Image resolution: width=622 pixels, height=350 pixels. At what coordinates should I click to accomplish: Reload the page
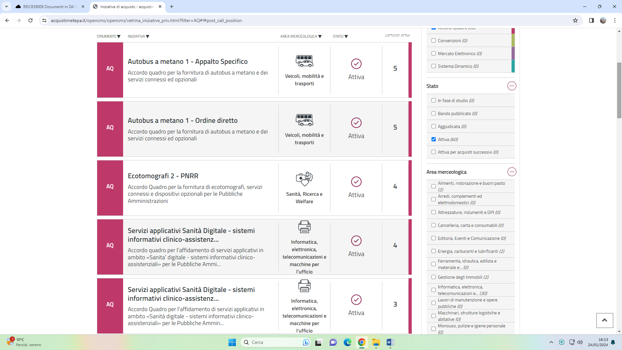click(30, 20)
